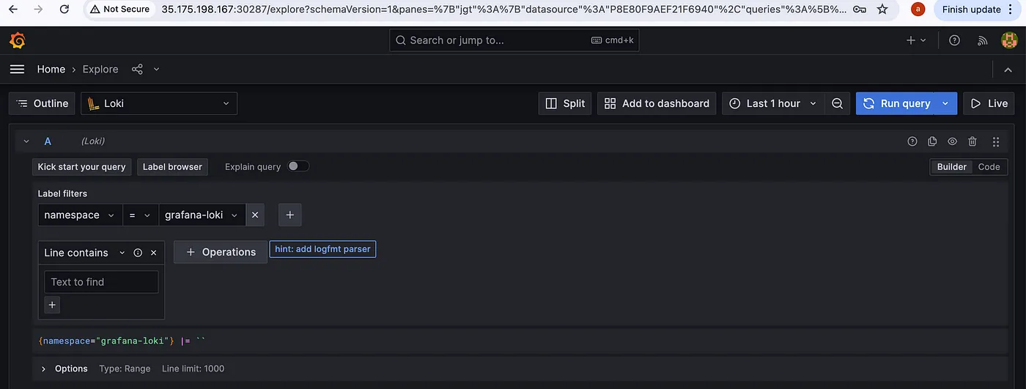The height and width of the screenshot is (389, 1026).
Task: Click the password key icon in address bar
Action: 860,10
